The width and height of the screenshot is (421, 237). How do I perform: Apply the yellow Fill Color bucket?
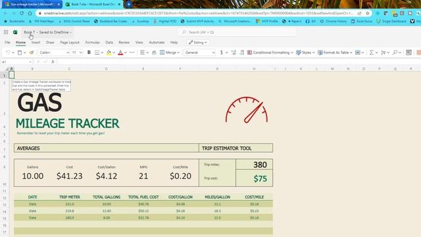[x=109, y=53]
